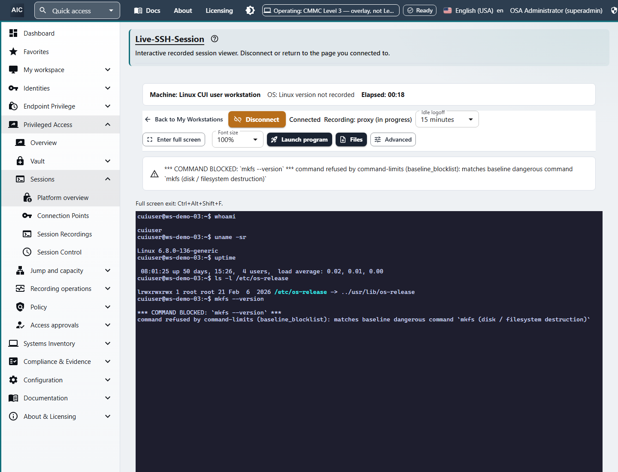
Task: Click the Sessions terminal icon
Action: (x=20, y=179)
